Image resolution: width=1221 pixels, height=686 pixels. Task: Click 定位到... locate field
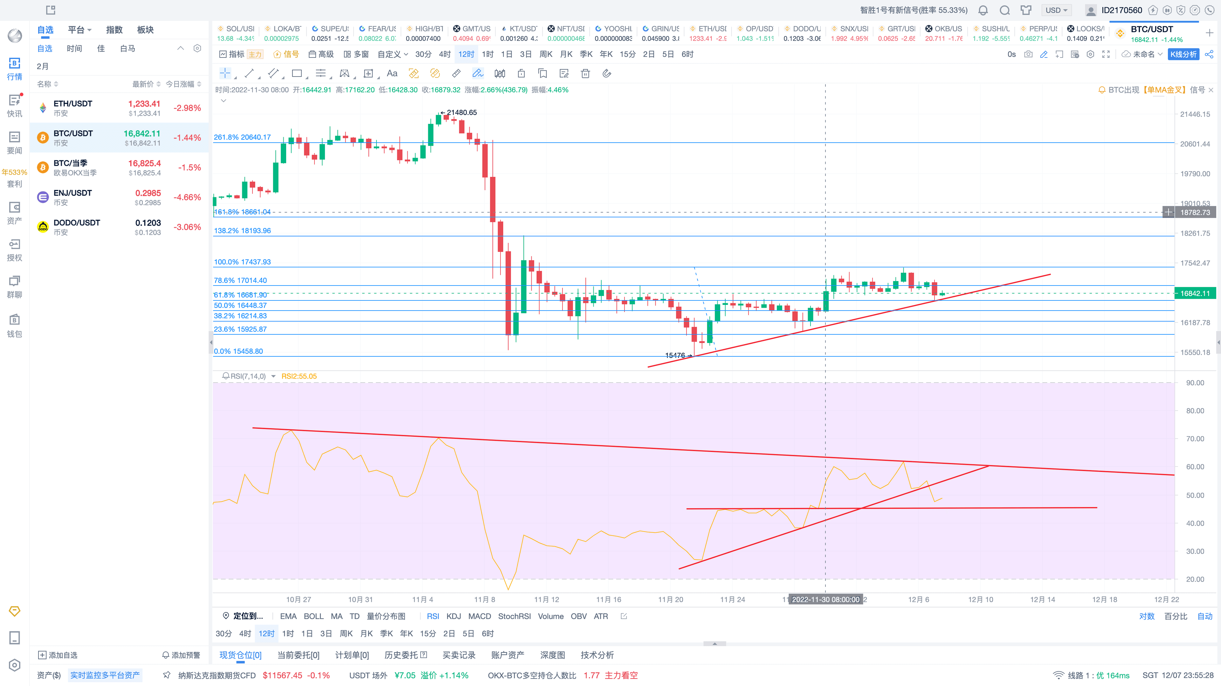click(243, 616)
